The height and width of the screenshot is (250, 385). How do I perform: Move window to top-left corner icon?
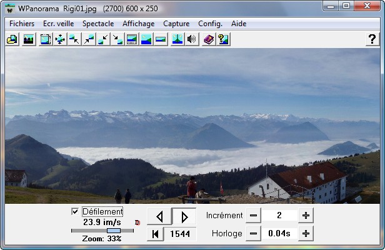tap(74, 39)
